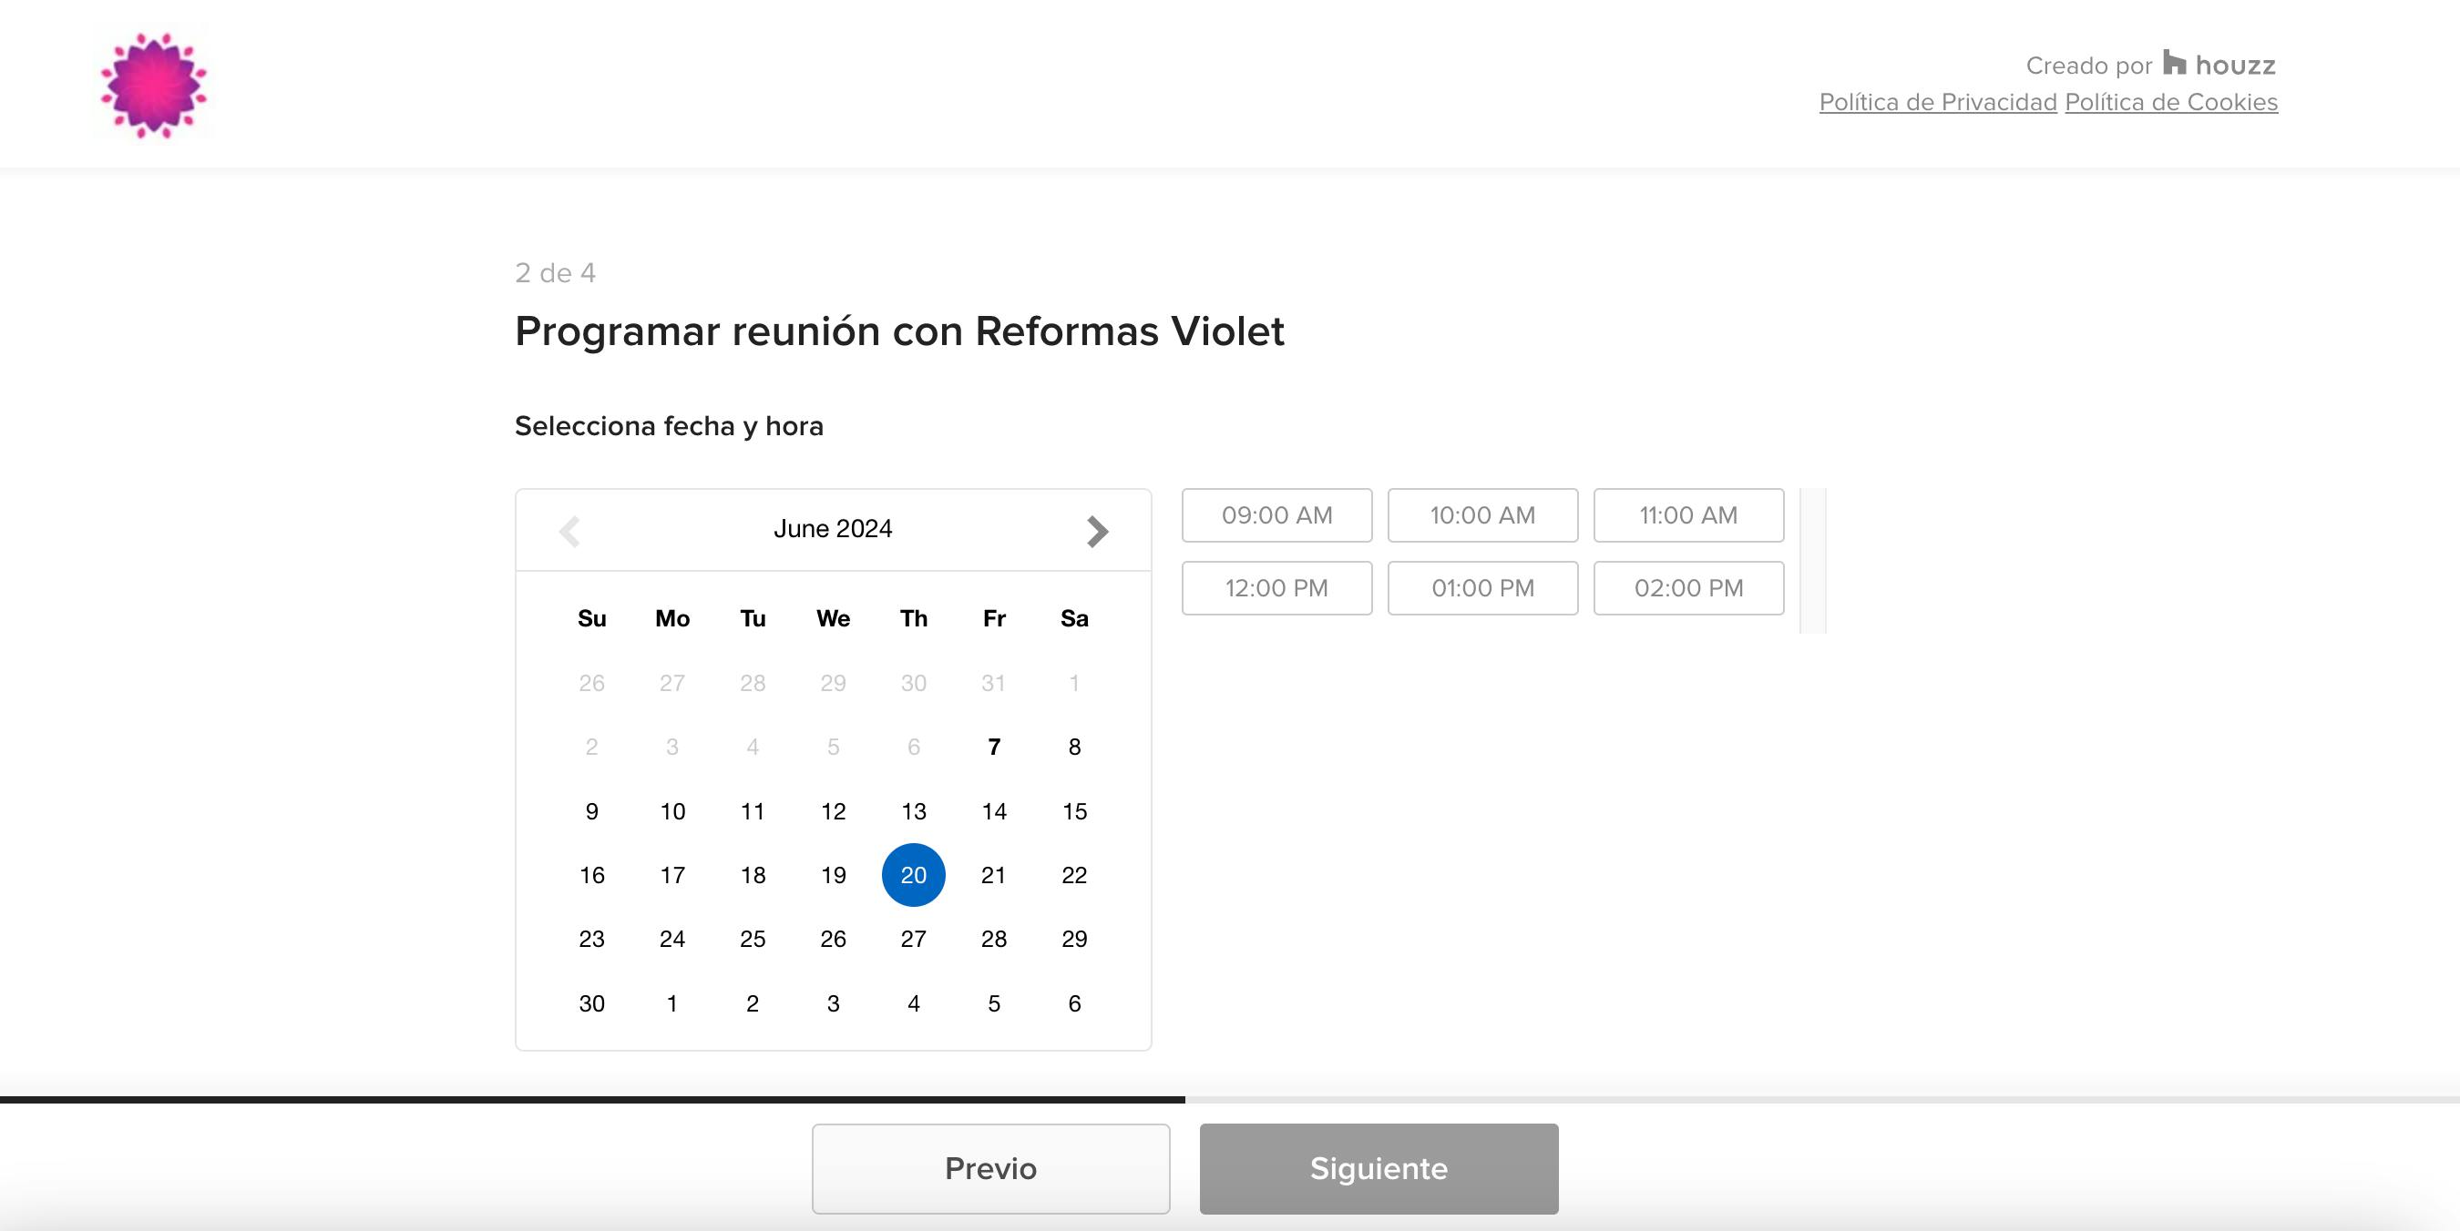Click the pink flower company logo
Screen dimensions: 2460x1231
tap(153, 85)
